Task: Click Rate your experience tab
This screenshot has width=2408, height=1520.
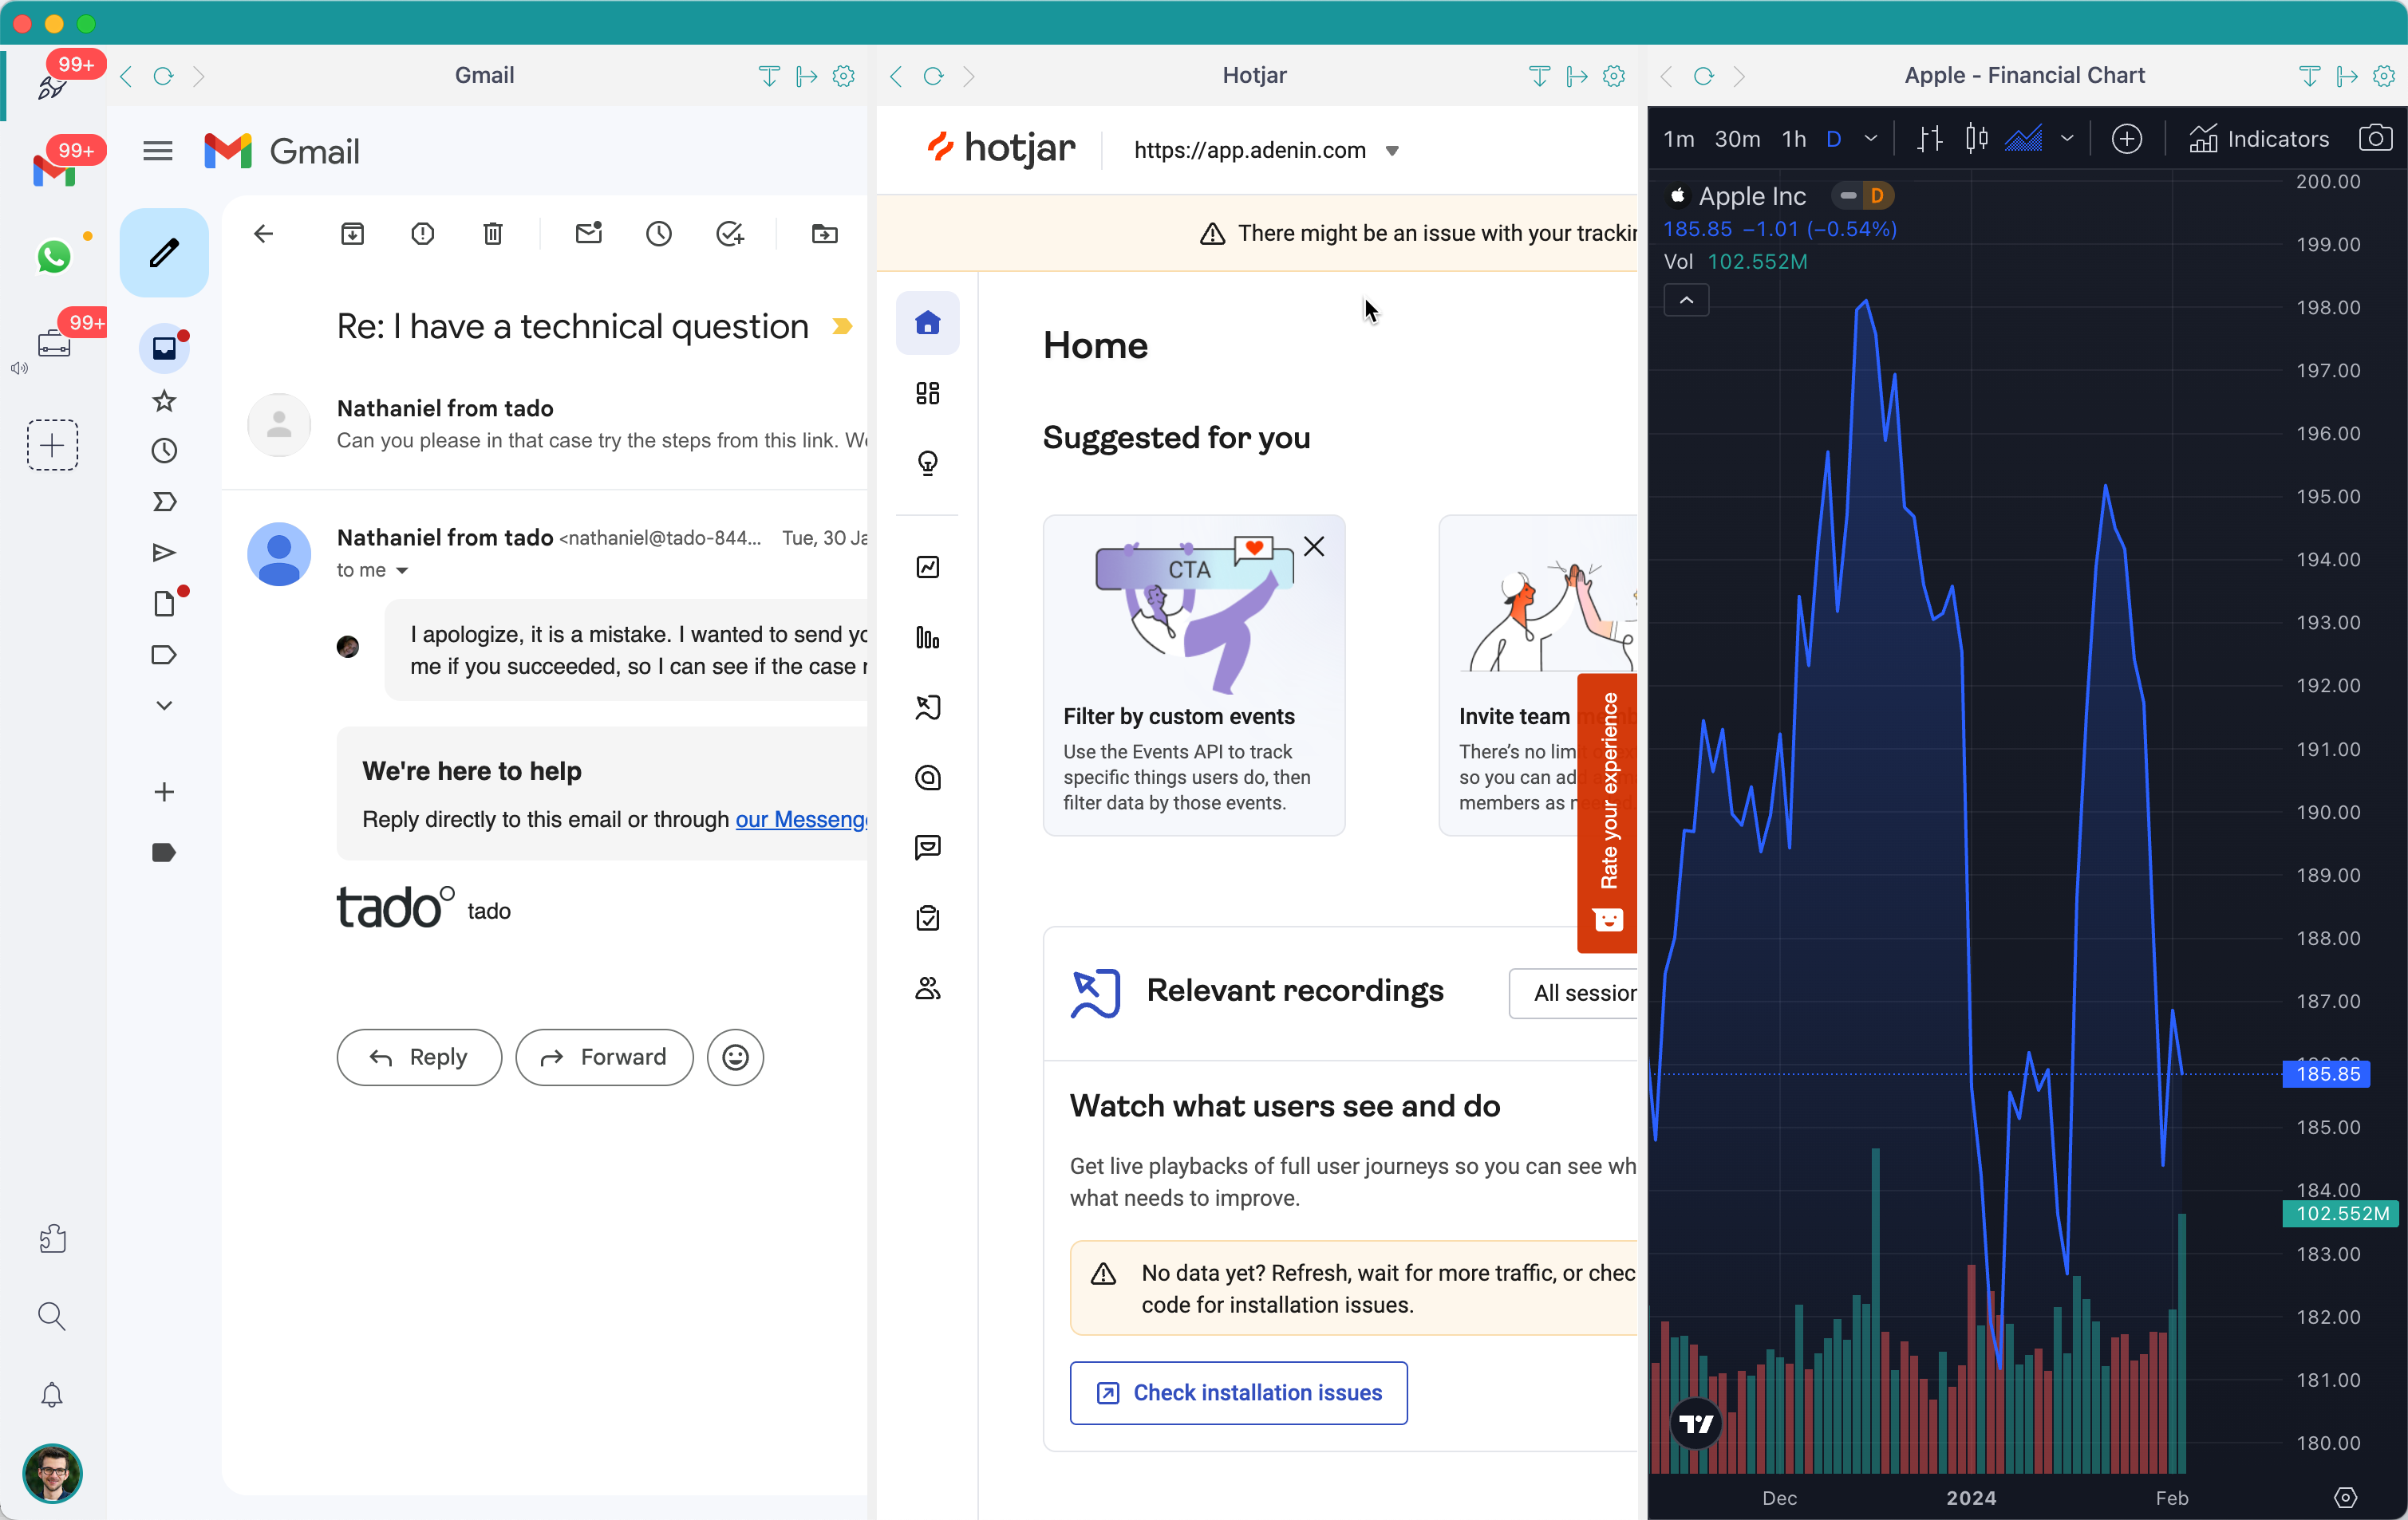Action: coord(1607,813)
